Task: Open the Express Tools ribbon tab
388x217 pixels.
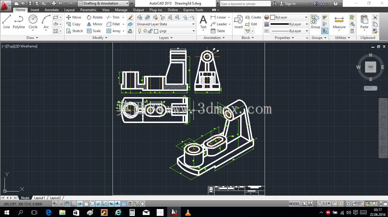Action: point(193,10)
